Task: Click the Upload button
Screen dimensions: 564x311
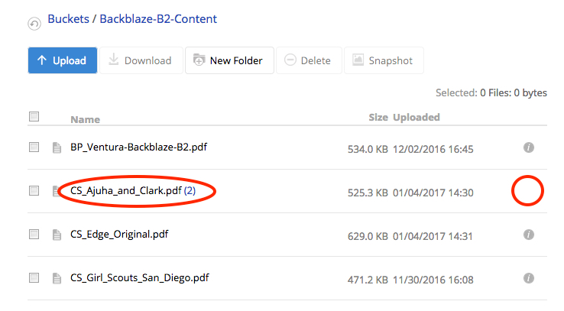Action: 63,60
